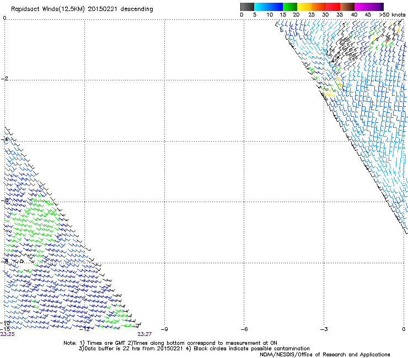Image resolution: width=408 pixels, height=358 pixels.
Task: Click the '>50 knots' legend label
Action: tap(392, 15)
